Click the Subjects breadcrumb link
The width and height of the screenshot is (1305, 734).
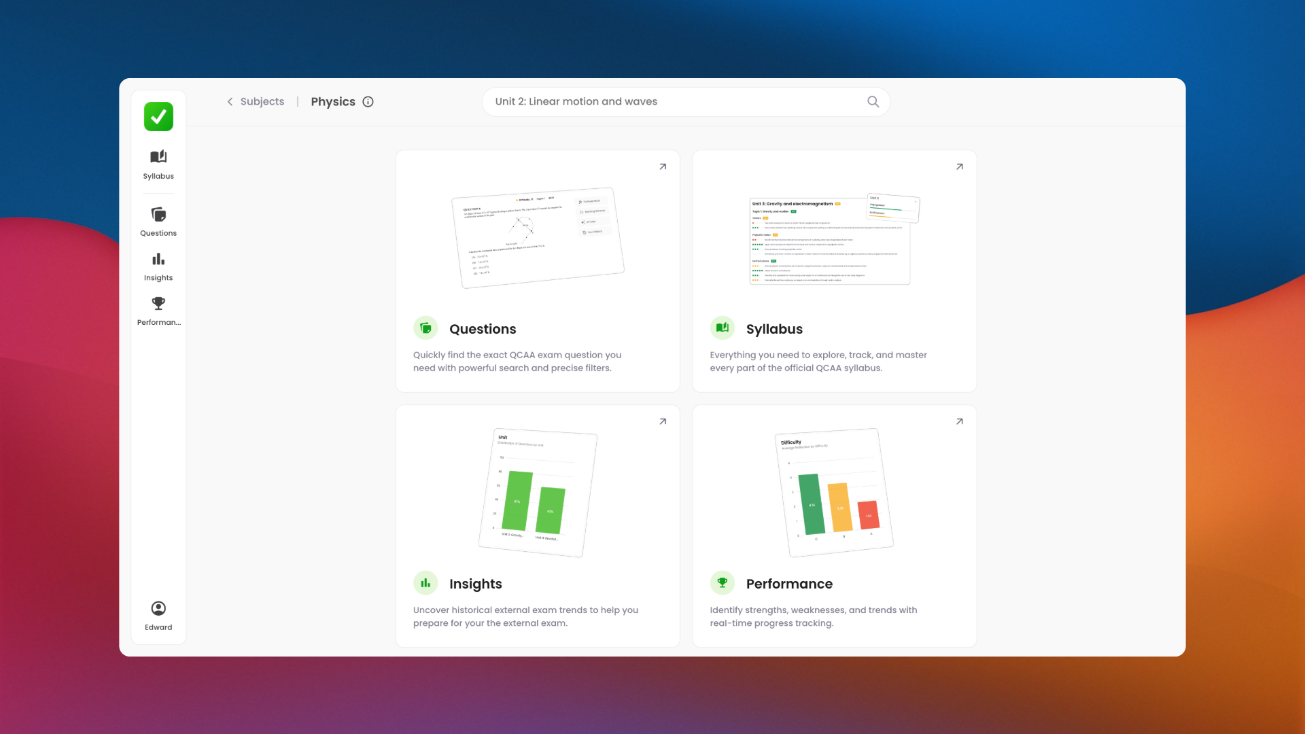(x=262, y=102)
